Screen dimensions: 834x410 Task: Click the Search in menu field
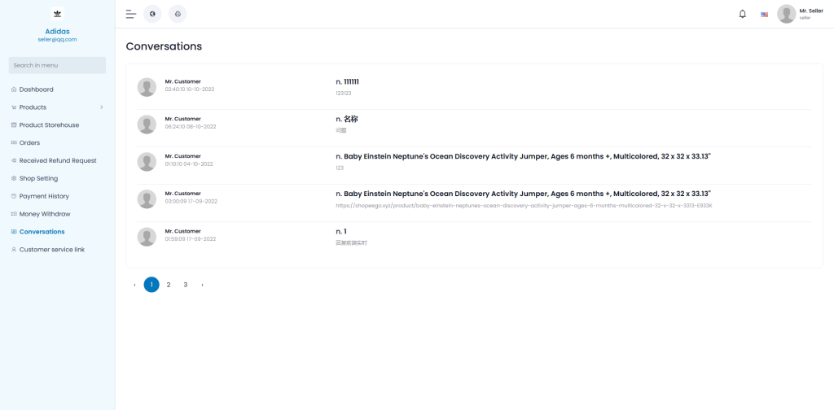click(57, 65)
